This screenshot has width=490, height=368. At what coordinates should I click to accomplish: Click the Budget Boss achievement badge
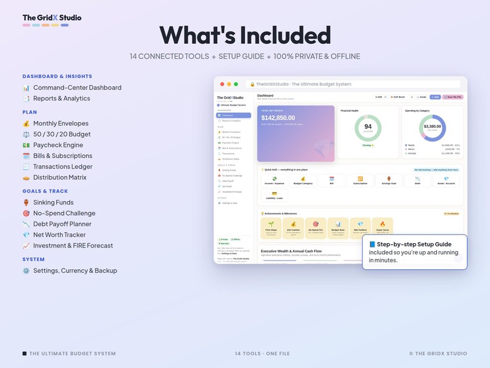point(338,228)
